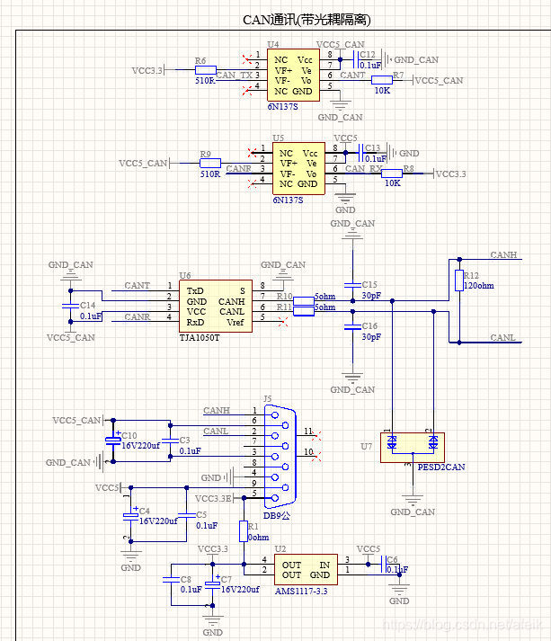This screenshot has width=551, height=641.
Task: Click the title text 'CAN通讯(带光耦隔离)'
Action: 307,20
